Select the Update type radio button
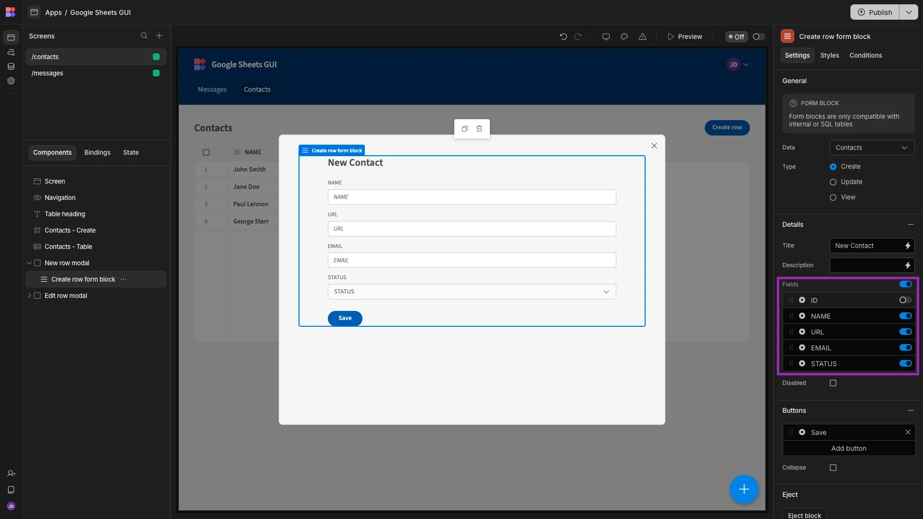This screenshot has width=923, height=519. pyautogui.click(x=833, y=182)
